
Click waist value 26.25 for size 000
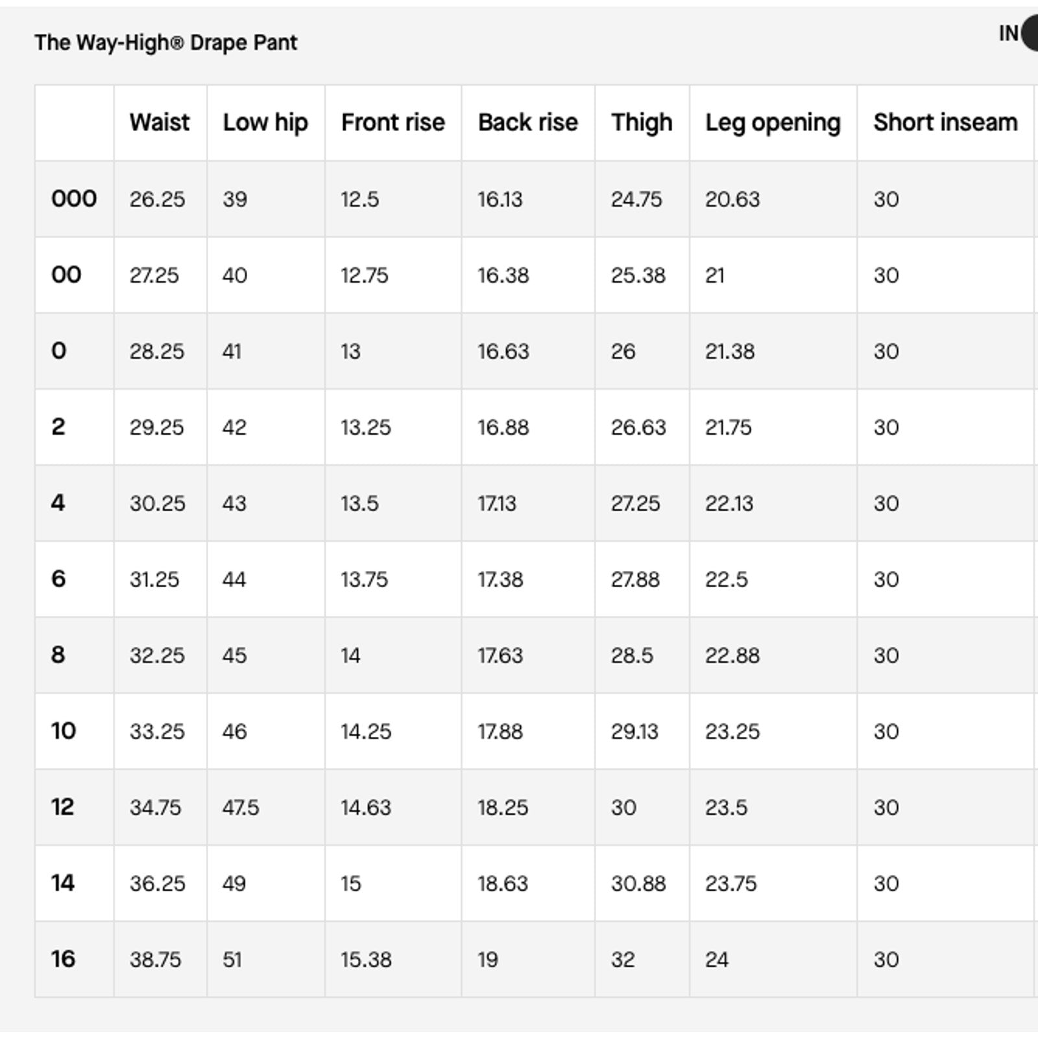coord(157,199)
